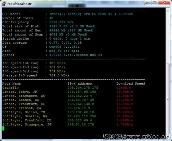Maximize the terminal window

tap(155, 2)
